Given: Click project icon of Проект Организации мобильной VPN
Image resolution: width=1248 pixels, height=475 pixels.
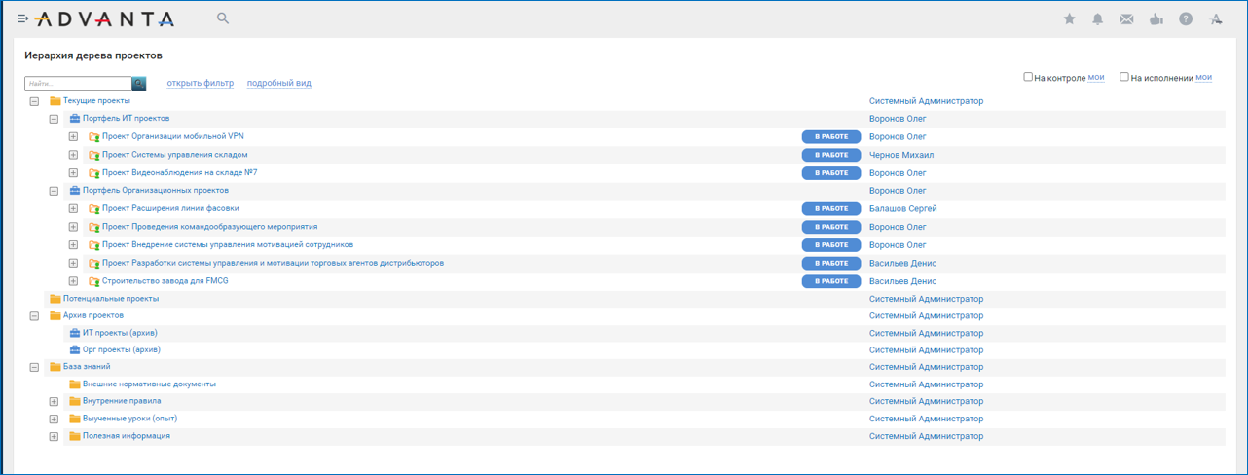Looking at the screenshot, I should tap(94, 137).
